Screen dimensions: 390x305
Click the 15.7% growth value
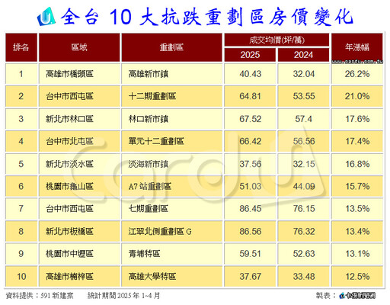[357, 186]
